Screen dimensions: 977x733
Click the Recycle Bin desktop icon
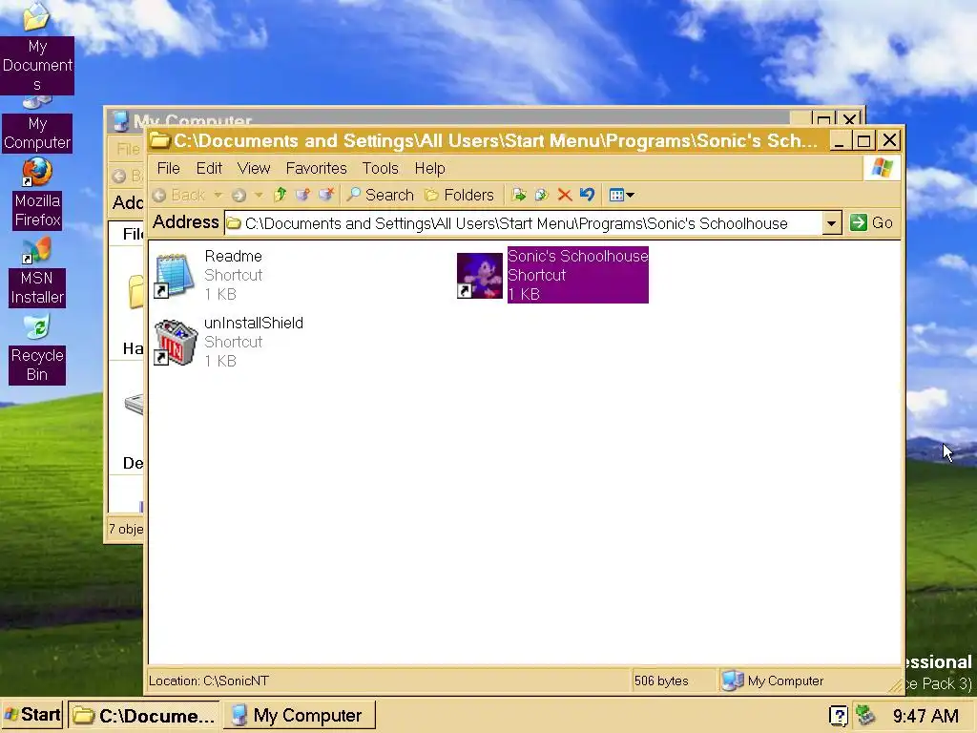(37, 349)
